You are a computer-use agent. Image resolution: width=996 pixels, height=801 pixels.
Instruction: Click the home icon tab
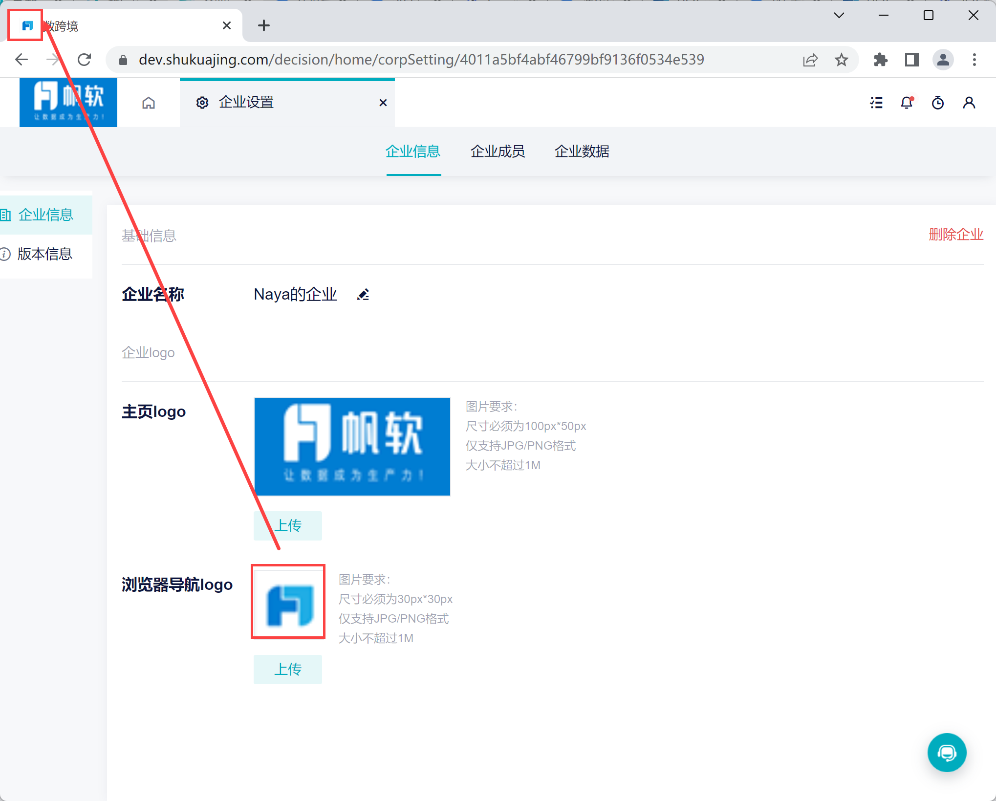click(x=149, y=103)
